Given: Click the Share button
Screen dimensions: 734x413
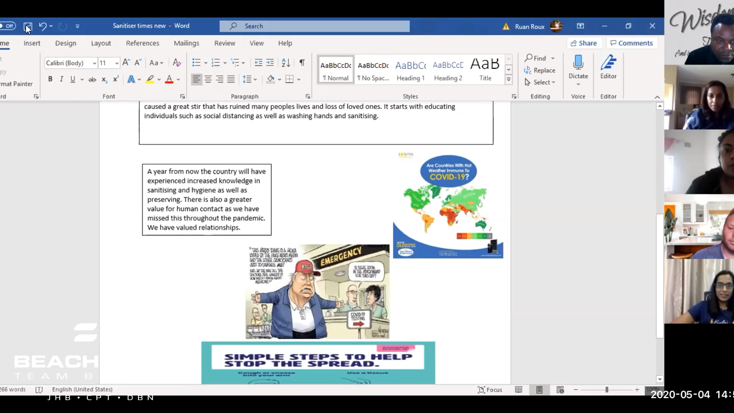Looking at the screenshot, I should [x=584, y=43].
